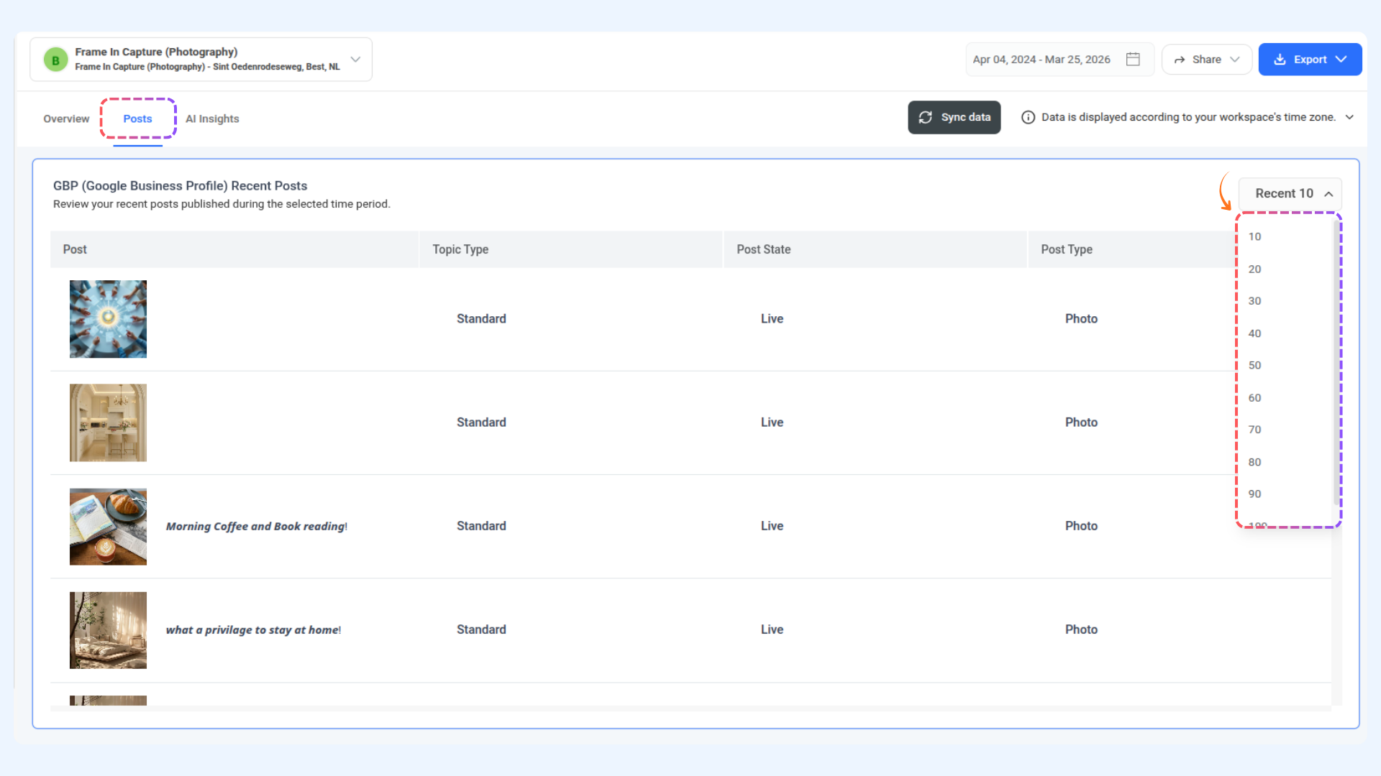Open the Morning Coffee and Book reading post
The width and height of the screenshot is (1381, 776).
256,527
